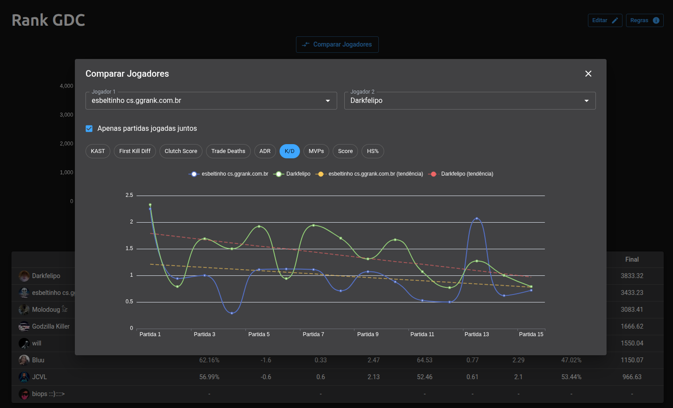673x408 pixels.
Task: Select the HS% metric chip
Action: (x=373, y=151)
